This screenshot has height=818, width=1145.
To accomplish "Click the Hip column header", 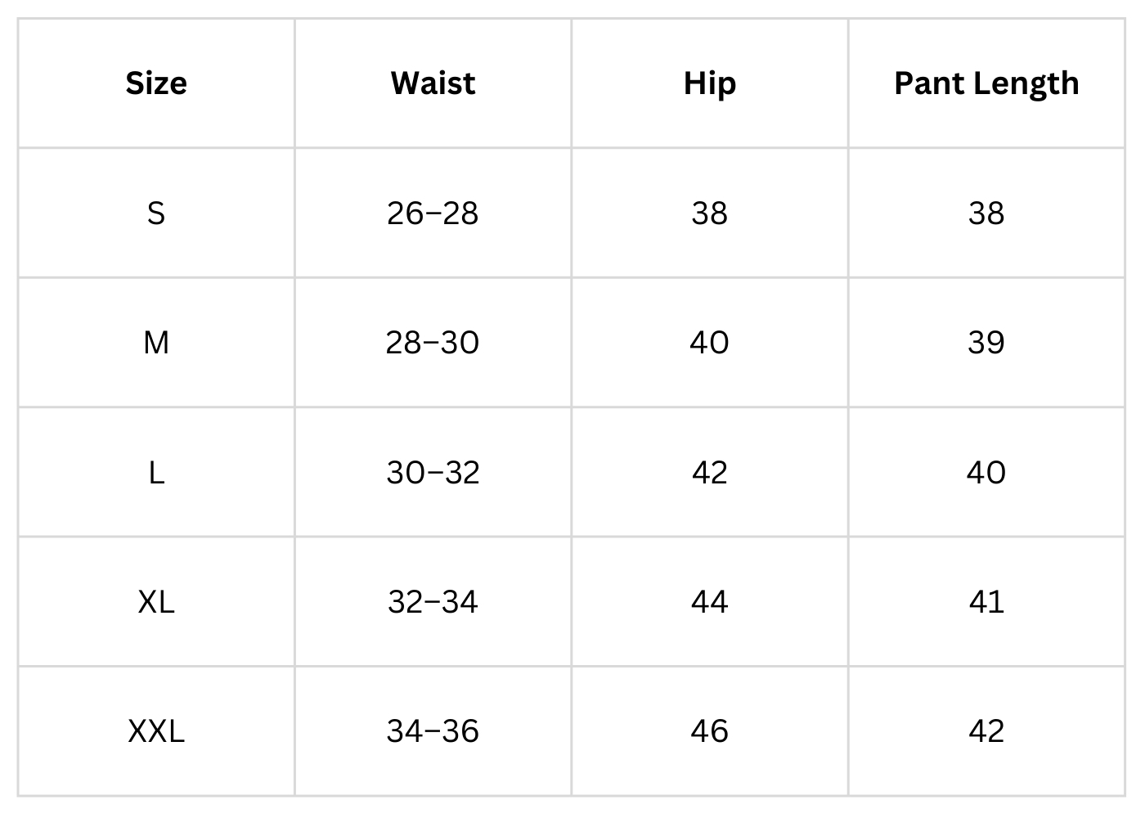I will (x=710, y=83).
